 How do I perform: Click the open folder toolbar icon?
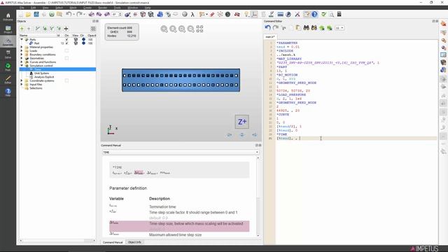(x=28, y=14)
